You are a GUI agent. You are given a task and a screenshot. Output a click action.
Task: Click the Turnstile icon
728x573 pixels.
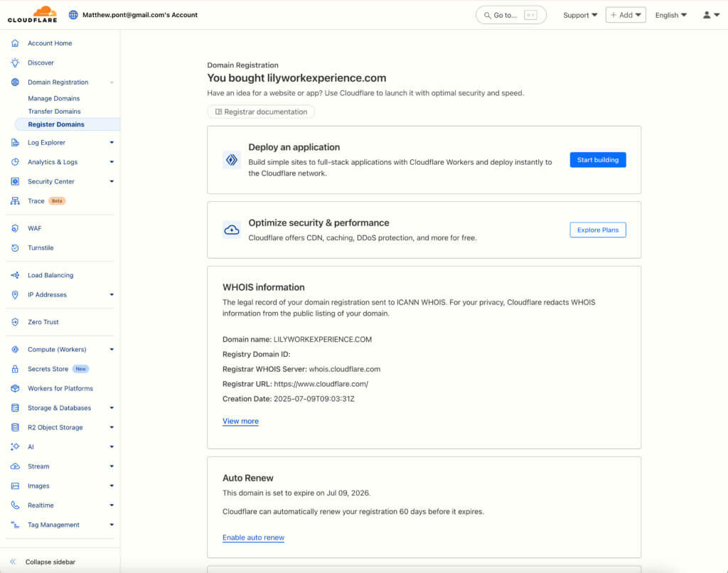(x=15, y=248)
